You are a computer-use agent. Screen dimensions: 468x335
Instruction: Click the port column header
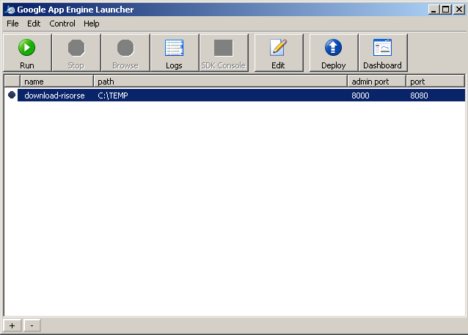435,82
